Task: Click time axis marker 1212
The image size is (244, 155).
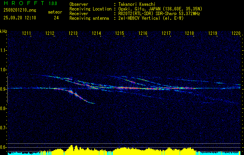Action: coord(50,33)
